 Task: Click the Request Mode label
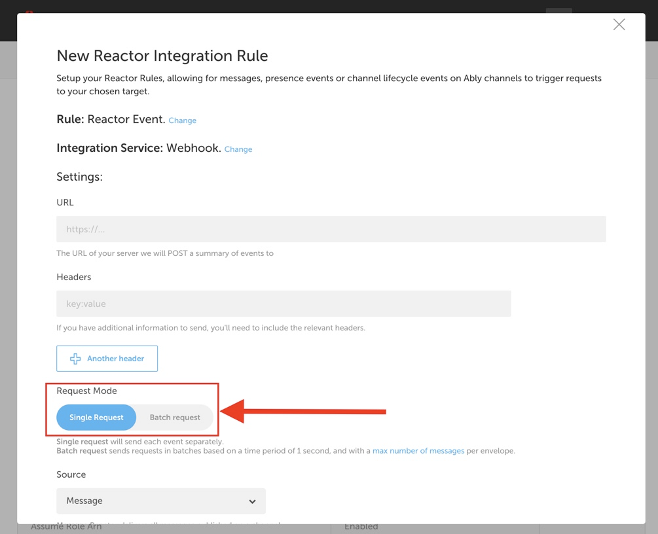87,391
